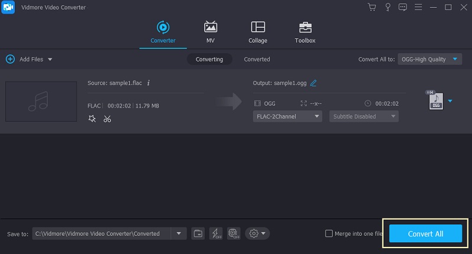Show the Converted list tab
The height and width of the screenshot is (254, 472).
(x=257, y=59)
